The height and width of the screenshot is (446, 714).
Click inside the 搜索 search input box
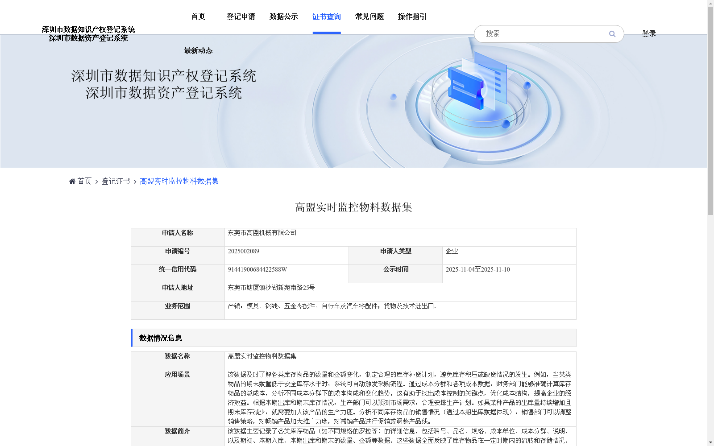tap(535, 33)
